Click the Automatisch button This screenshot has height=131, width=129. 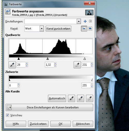pyautogui.click(x=57, y=98)
